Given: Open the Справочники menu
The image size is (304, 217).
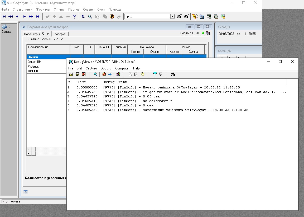Looking at the screenshot, I should 22,10.
